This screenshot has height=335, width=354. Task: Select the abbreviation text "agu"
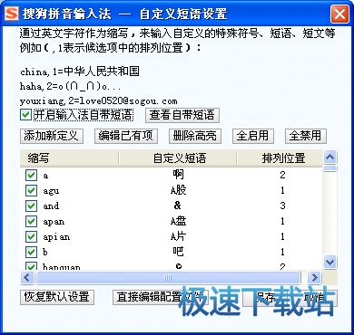(51, 191)
